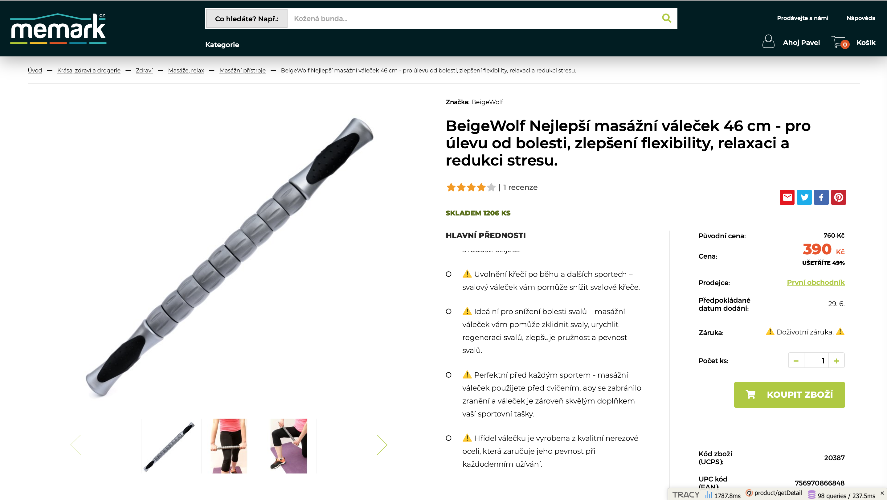Open the První obchodník seller link
The image size is (887, 500).
pyautogui.click(x=815, y=282)
